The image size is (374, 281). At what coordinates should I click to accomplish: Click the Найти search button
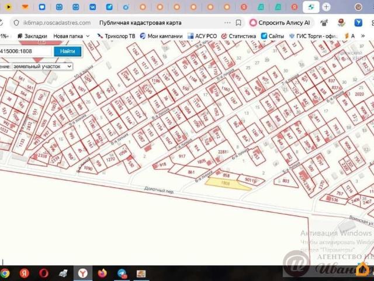68,51
